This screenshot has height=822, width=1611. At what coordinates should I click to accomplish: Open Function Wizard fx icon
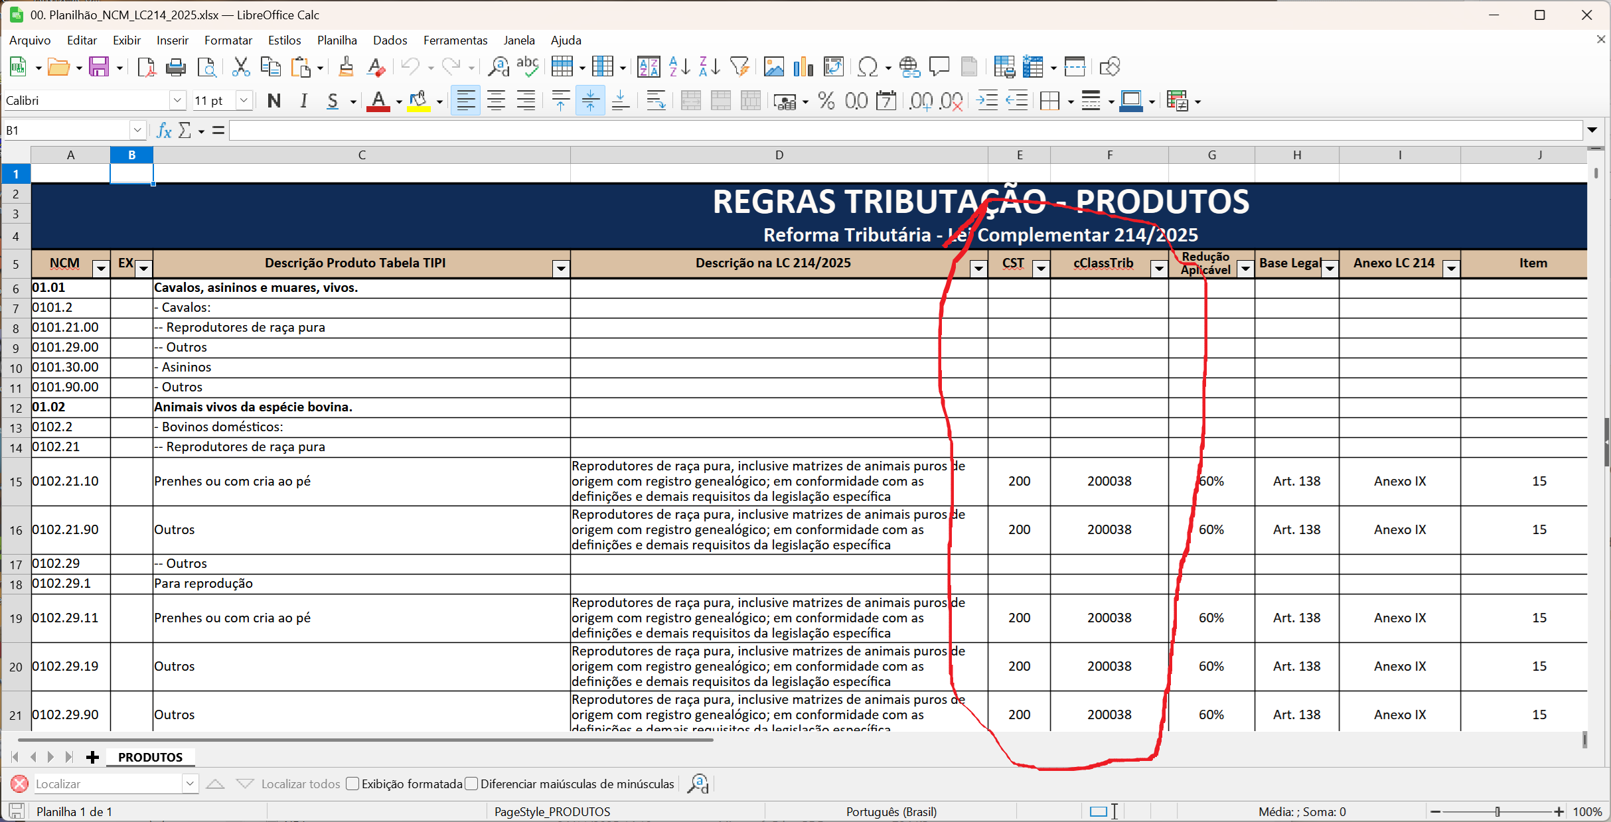(164, 131)
